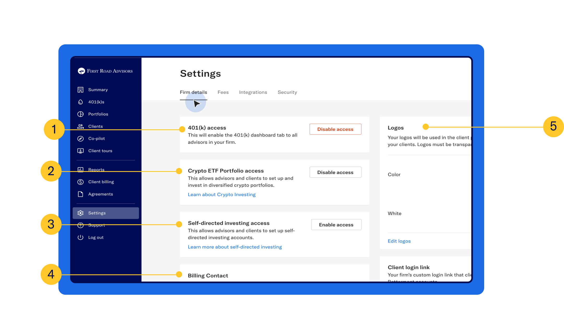Click the Support question mark icon
The width and height of the screenshot is (564, 313).
(x=81, y=225)
